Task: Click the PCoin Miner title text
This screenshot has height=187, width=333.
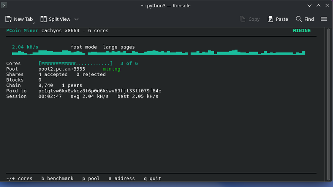Action: tap(22, 31)
